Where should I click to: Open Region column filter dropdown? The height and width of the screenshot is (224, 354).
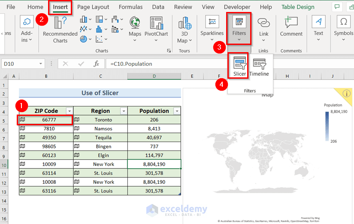pos(124,111)
